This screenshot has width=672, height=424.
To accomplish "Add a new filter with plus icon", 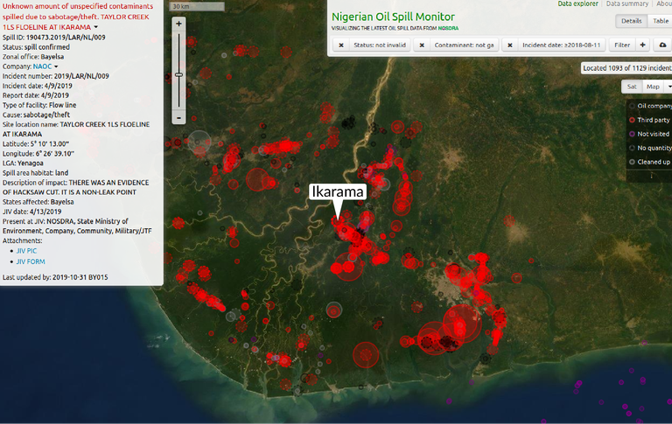I will (642, 45).
